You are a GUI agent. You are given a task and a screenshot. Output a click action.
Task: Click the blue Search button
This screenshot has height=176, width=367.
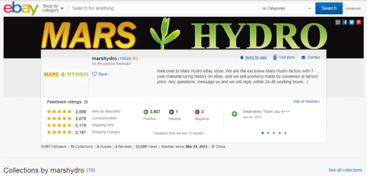pyautogui.click(x=329, y=8)
